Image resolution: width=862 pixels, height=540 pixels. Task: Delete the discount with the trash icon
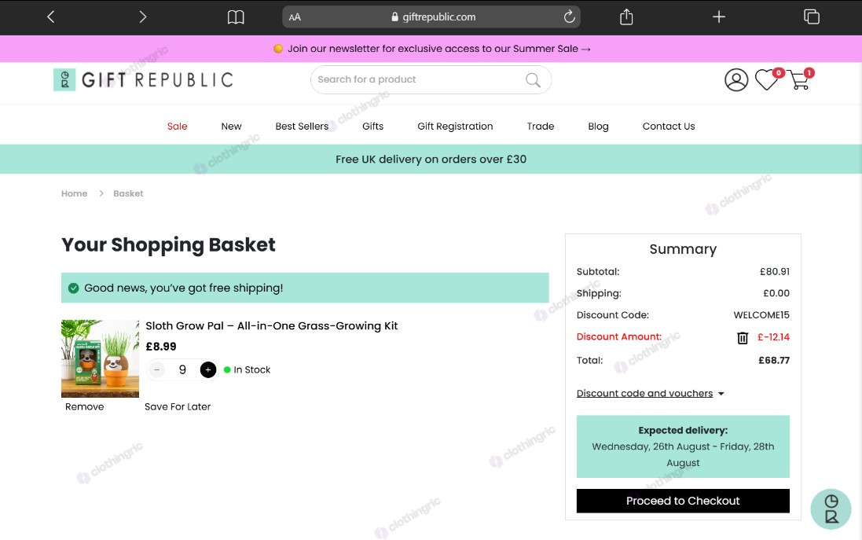[742, 338]
